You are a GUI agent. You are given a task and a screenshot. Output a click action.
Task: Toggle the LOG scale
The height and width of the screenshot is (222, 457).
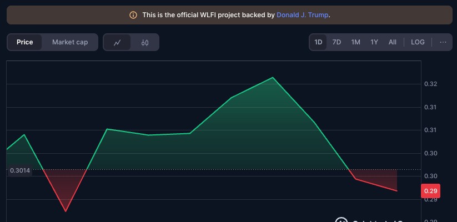[418, 42]
